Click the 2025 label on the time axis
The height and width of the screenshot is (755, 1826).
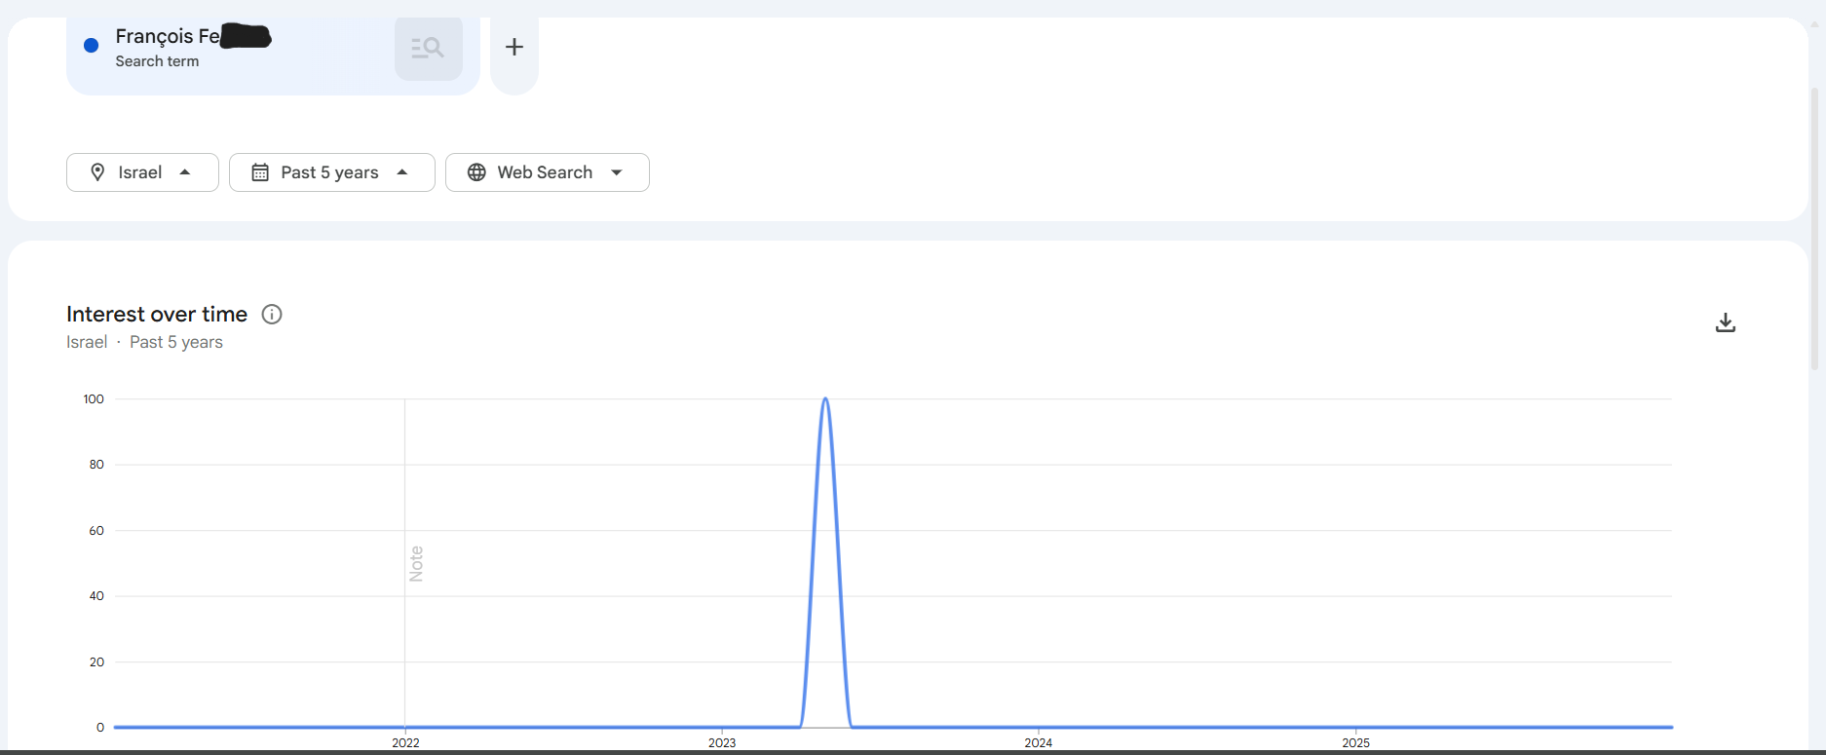pyautogui.click(x=1355, y=742)
